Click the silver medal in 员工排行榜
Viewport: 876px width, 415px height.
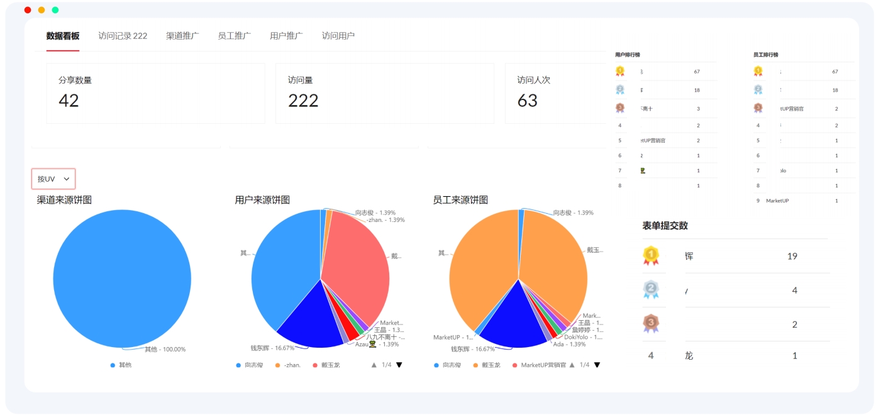click(x=758, y=90)
